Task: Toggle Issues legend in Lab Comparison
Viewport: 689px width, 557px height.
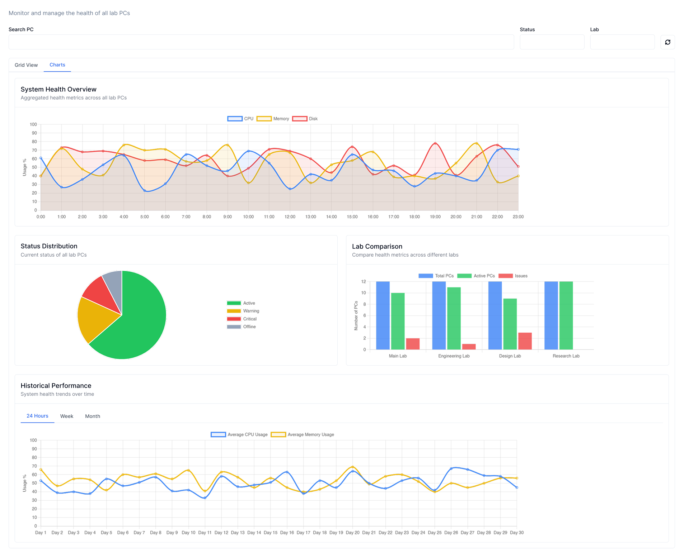Action: 513,276
